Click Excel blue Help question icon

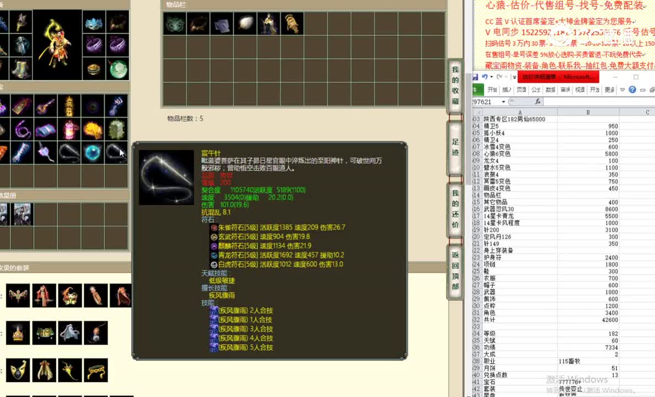point(632,90)
